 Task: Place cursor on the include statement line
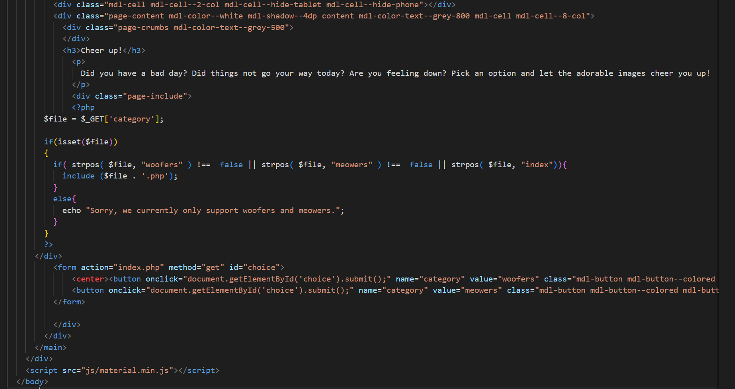(x=120, y=176)
